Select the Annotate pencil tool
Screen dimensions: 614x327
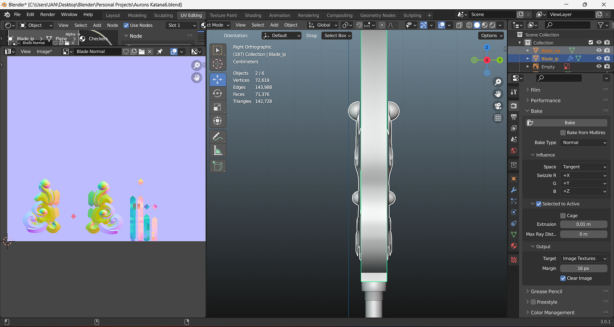pos(218,136)
